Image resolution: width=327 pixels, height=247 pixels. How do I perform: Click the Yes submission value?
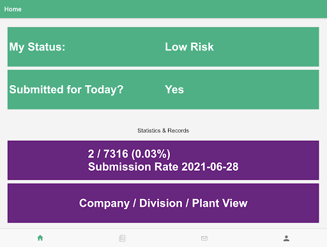coord(174,90)
